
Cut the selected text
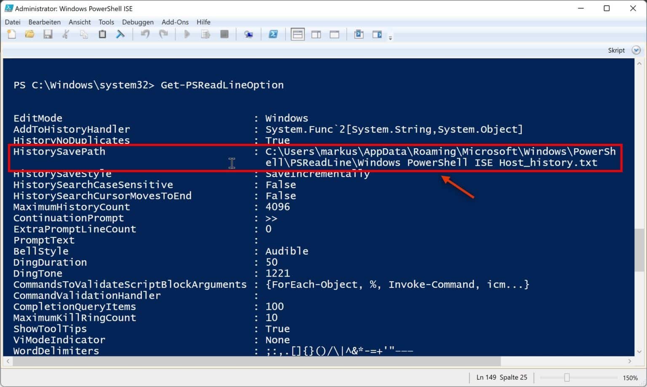point(66,34)
